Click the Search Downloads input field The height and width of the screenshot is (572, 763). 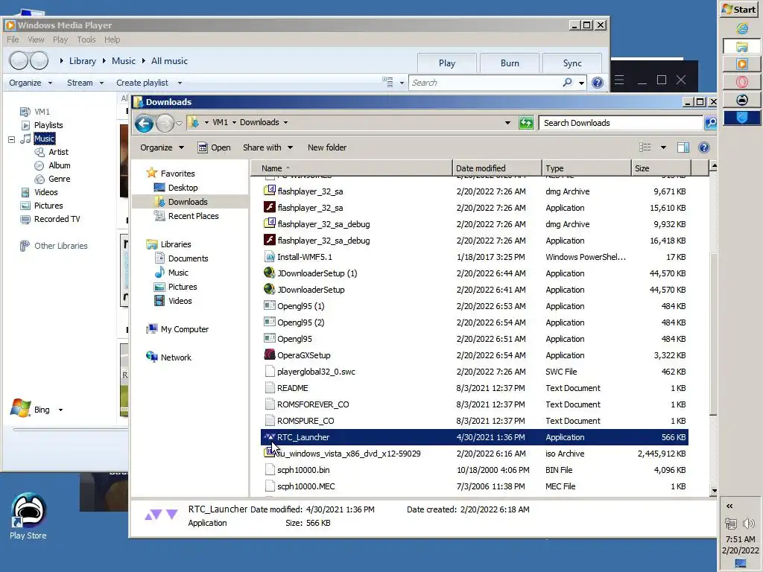tap(621, 123)
